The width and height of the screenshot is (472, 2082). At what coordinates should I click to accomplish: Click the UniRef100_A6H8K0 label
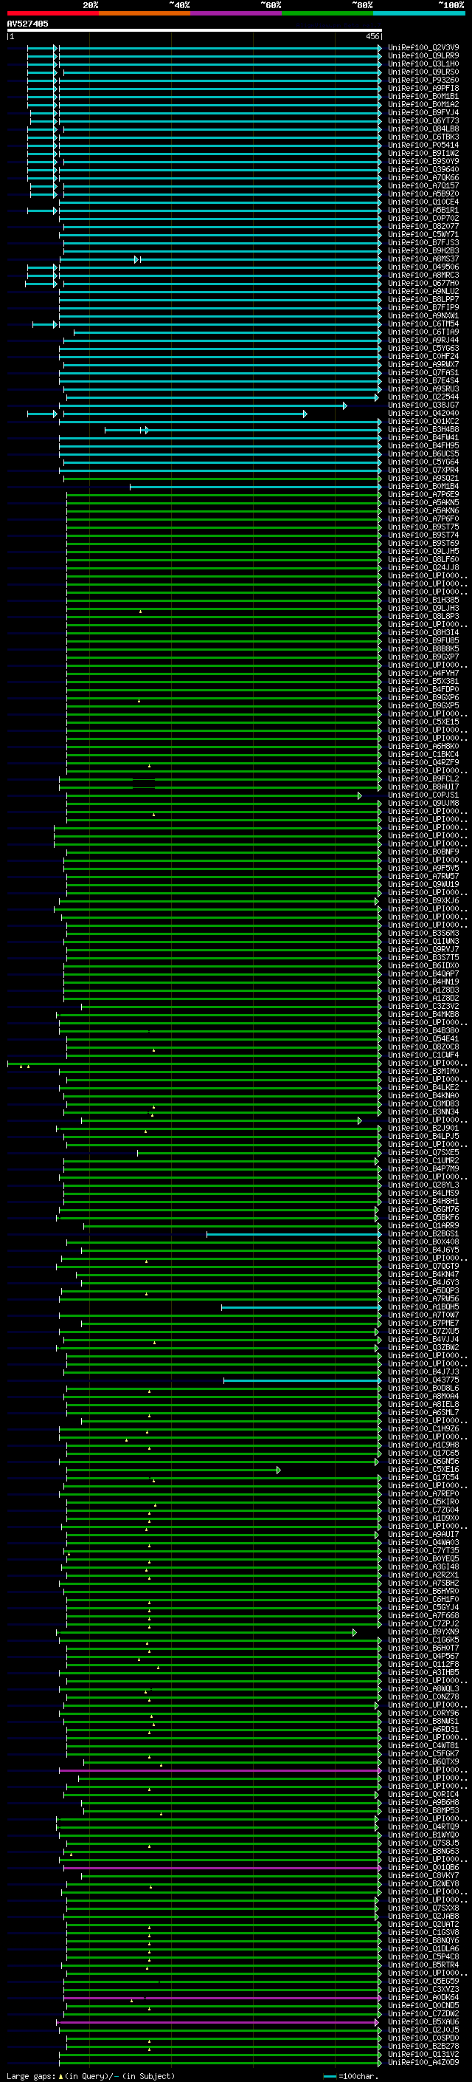pyautogui.click(x=423, y=747)
